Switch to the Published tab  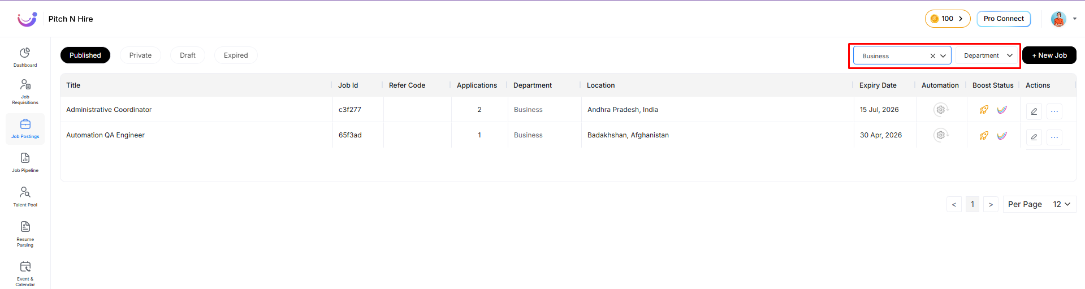(85, 55)
